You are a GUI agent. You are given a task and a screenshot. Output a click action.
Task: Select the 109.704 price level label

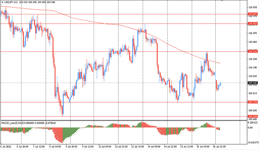pos(253,102)
